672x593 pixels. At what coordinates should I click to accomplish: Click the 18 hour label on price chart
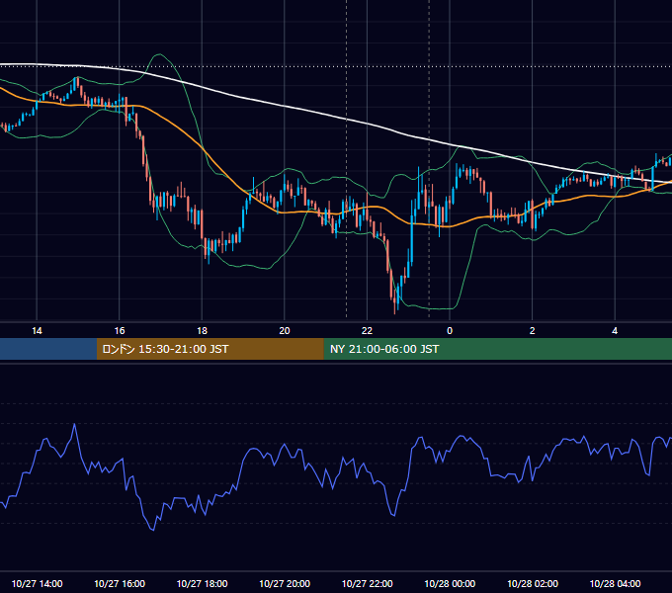tap(202, 331)
